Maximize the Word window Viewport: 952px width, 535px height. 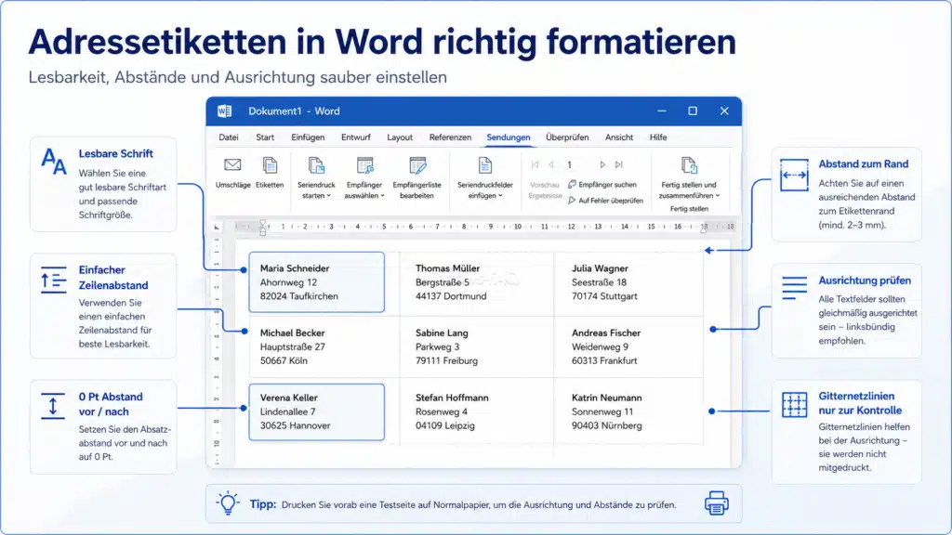coord(692,111)
